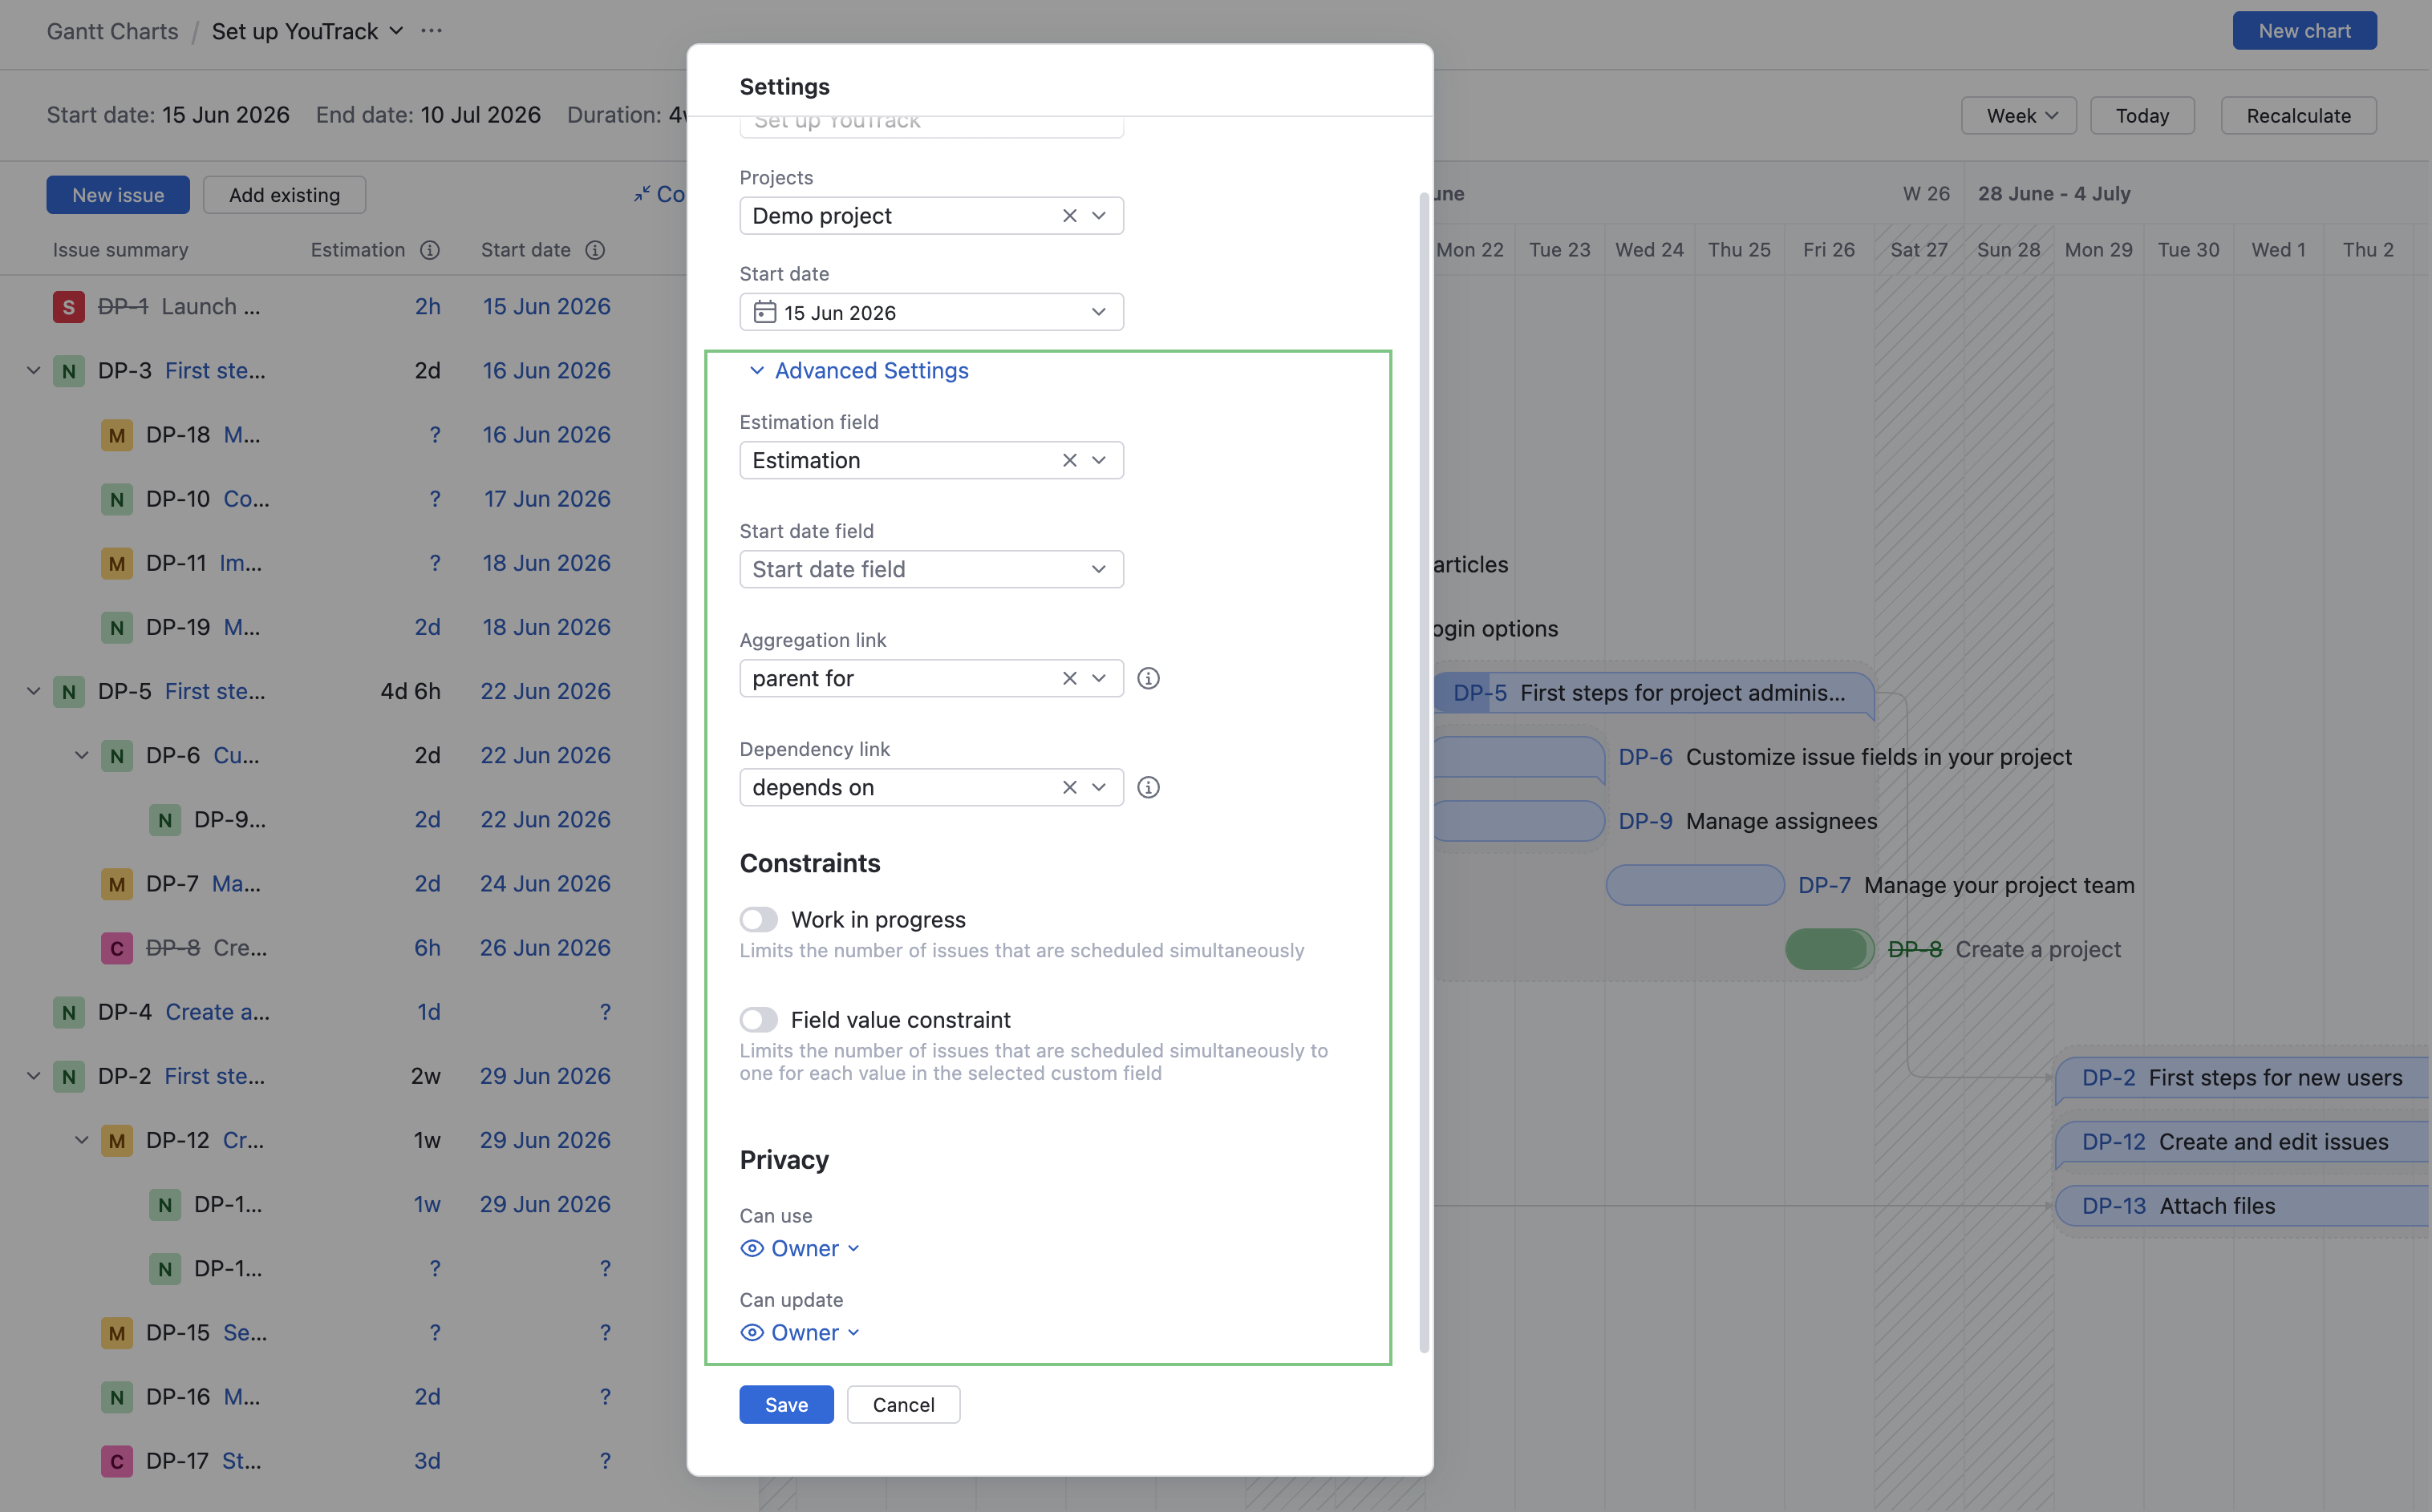The image size is (2432, 1512).
Task: Open the three-dot chart options menu
Action: point(432,31)
